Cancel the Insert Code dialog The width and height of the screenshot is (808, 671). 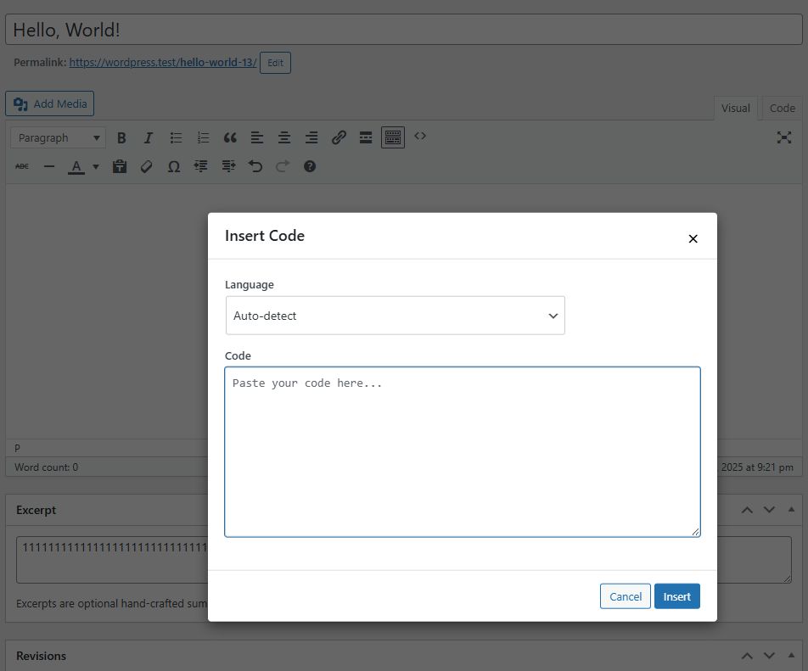pyautogui.click(x=625, y=596)
